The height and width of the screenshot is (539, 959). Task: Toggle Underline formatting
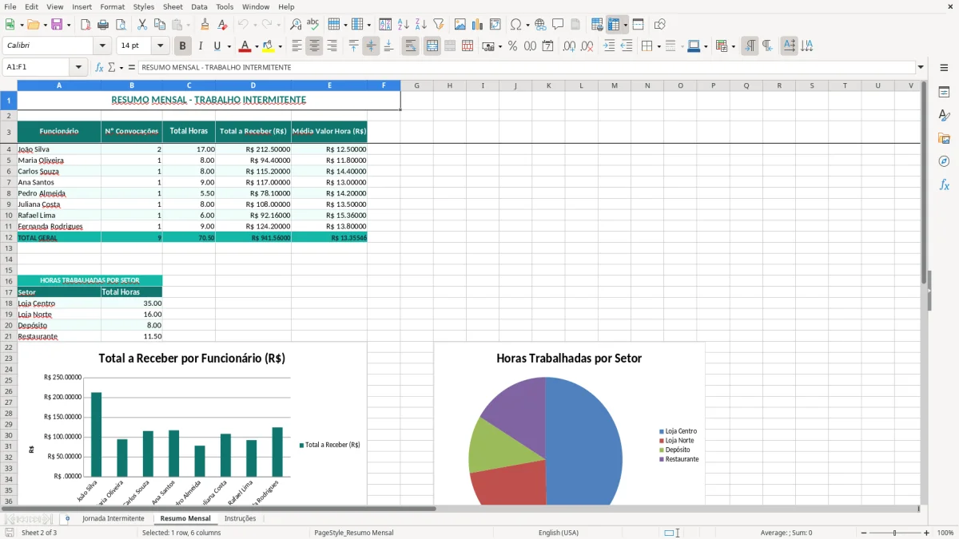click(x=217, y=46)
